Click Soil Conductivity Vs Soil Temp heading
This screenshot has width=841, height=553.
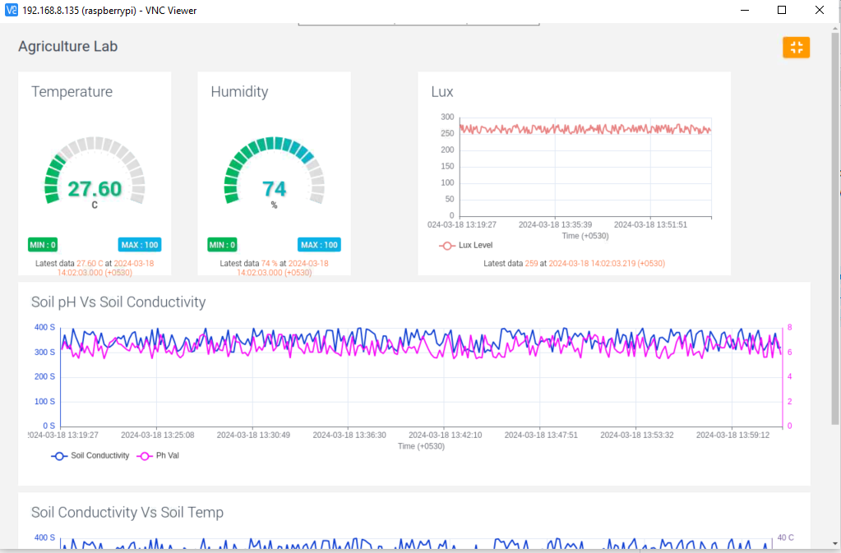pyautogui.click(x=127, y=513)
